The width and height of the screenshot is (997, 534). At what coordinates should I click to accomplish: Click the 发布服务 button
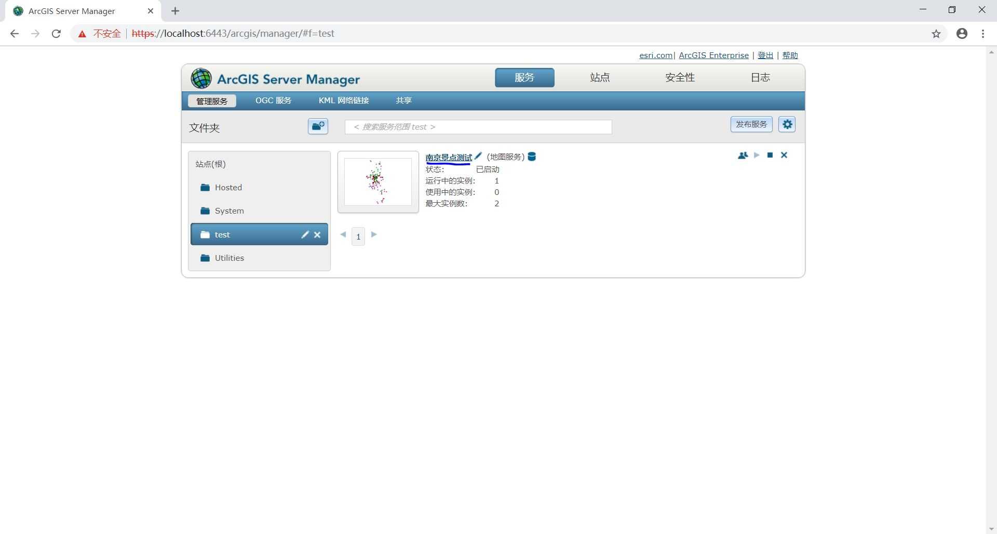751,124
